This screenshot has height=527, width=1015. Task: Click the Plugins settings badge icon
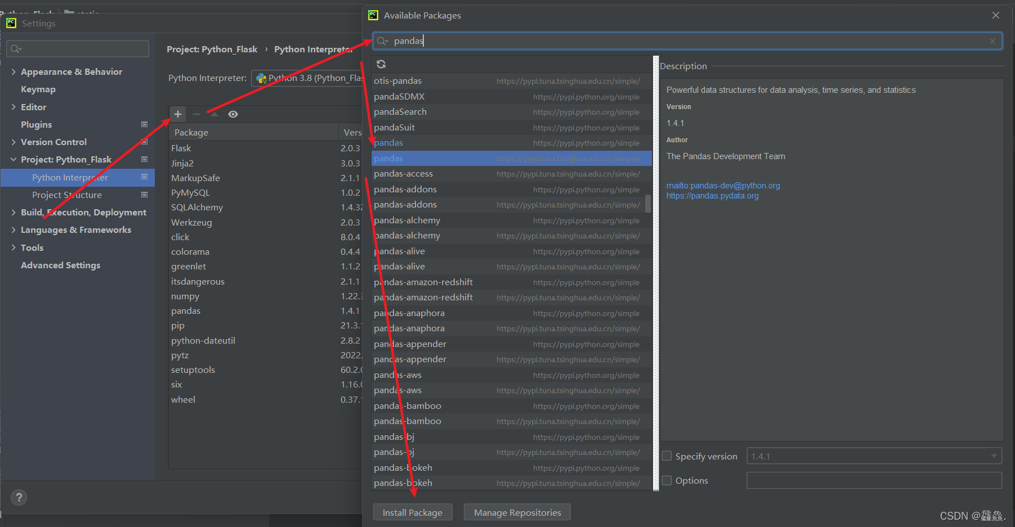(x=145, y=124)
